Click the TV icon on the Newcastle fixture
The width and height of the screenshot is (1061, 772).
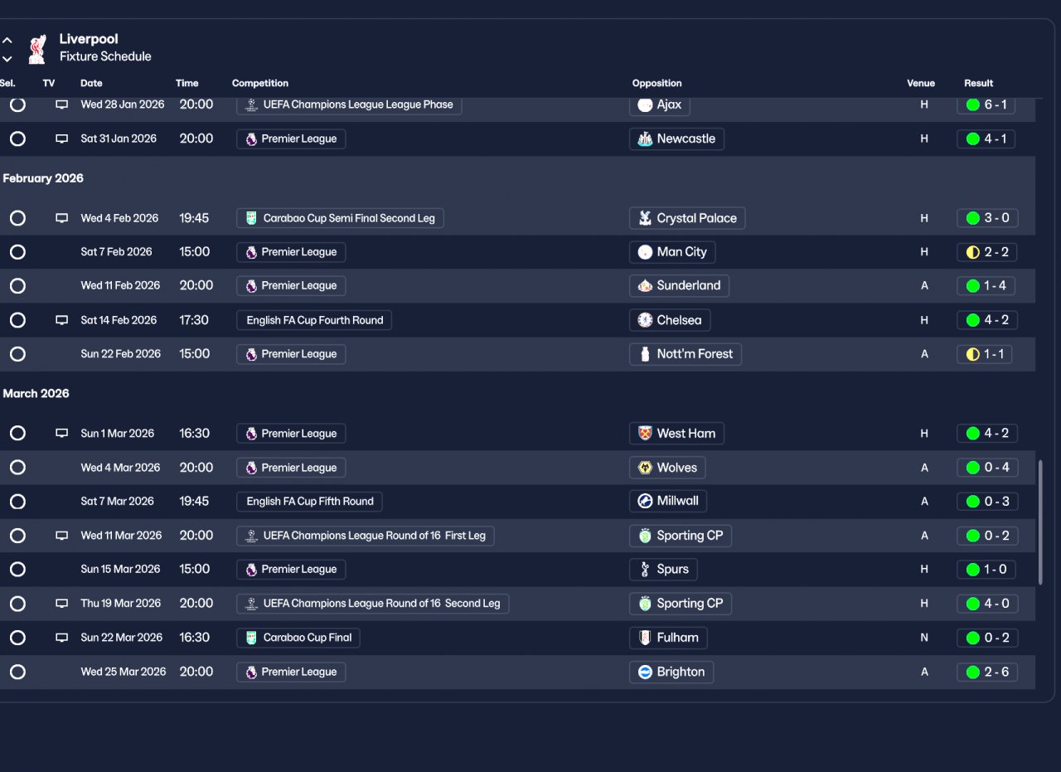(61, 139)
